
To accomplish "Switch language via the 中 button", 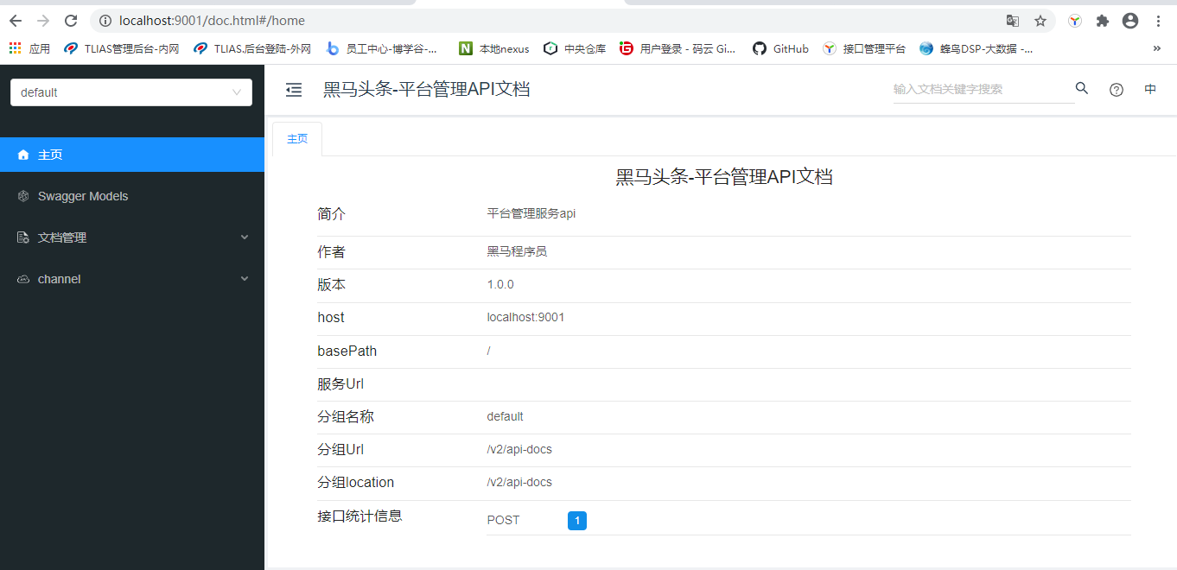I will (x=1150, y=89).
